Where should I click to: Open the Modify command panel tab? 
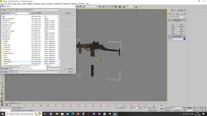click(172, 10)
